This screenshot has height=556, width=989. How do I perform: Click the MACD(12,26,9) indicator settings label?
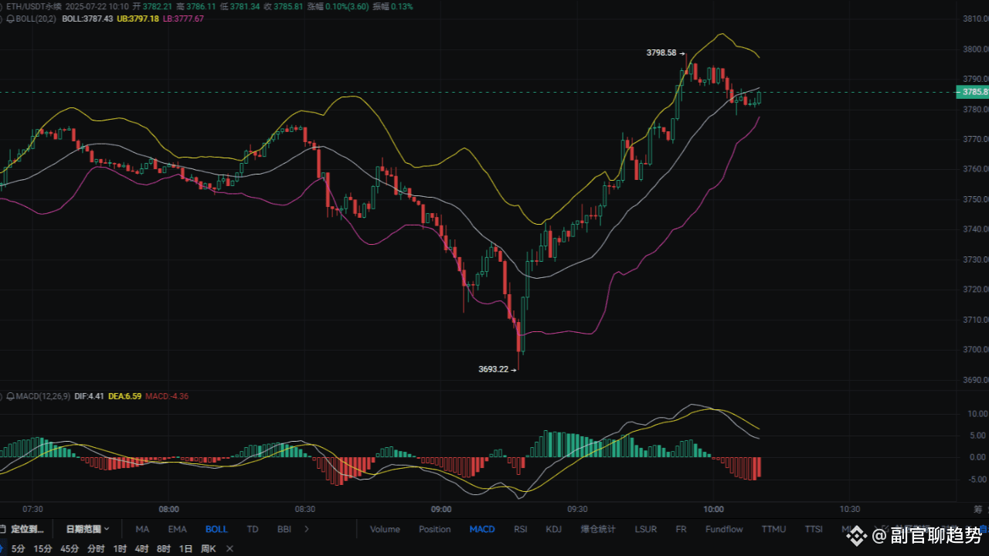(43, 396)
